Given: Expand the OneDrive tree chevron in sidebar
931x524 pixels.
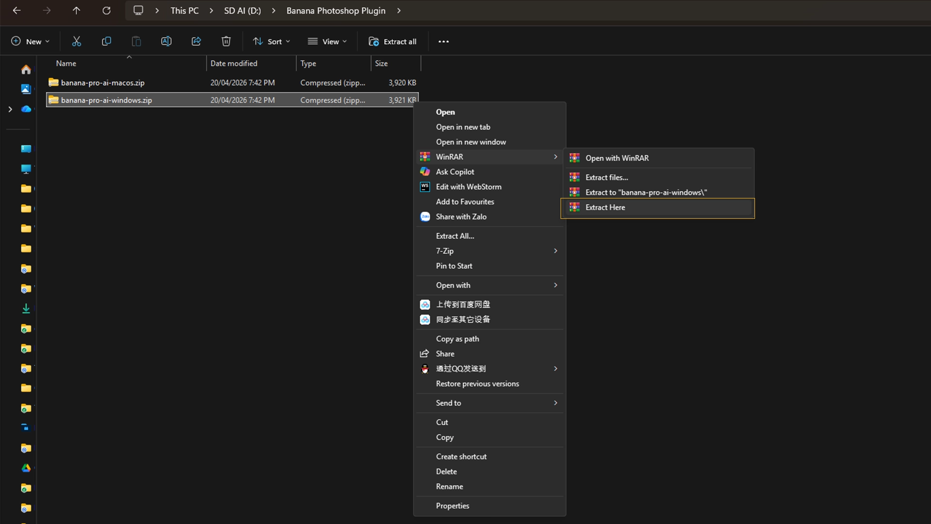Looking at the screenshot, I should (x=10, y=109).
